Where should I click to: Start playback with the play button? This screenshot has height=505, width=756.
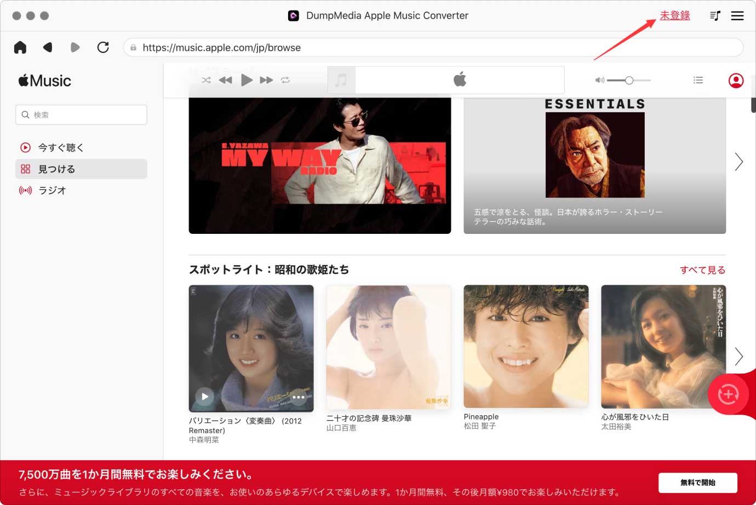247,80
